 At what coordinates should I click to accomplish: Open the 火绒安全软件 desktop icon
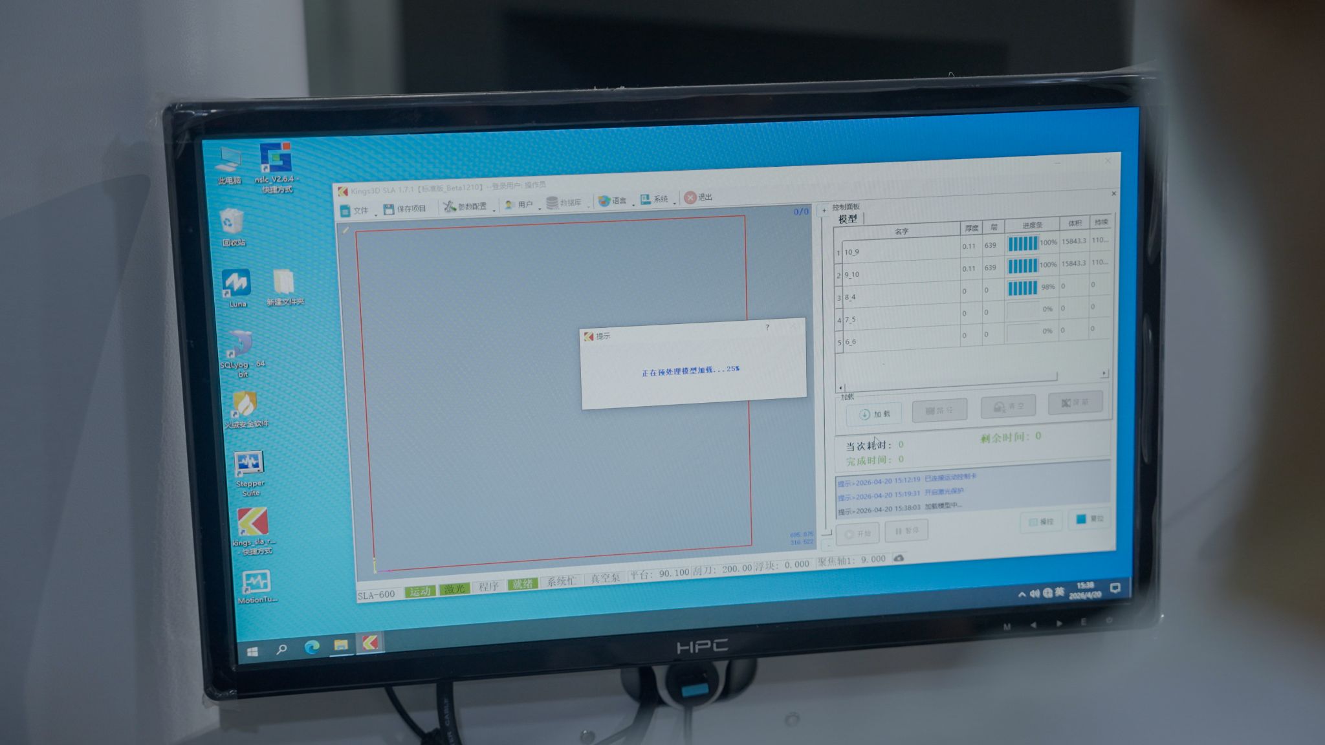(x=246, y=409)
